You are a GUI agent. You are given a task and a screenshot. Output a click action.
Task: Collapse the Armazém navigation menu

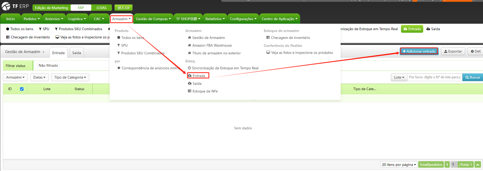point(122,18)
